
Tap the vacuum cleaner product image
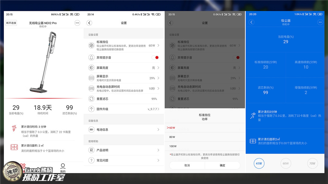pos(43,62)
